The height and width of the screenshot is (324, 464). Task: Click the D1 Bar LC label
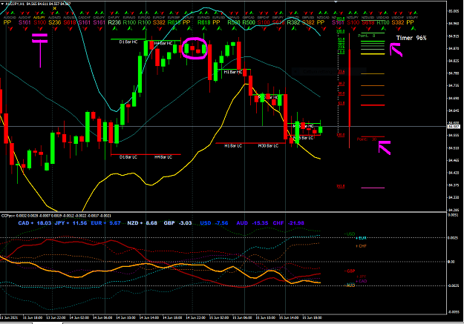[x=128, y=157]
